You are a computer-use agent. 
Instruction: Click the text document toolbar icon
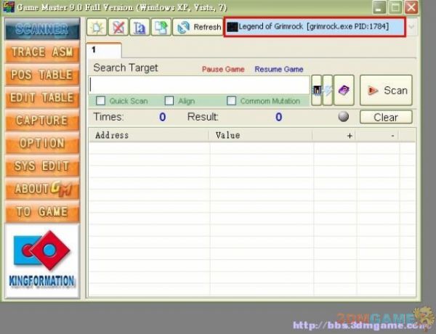tap(139, 28)
